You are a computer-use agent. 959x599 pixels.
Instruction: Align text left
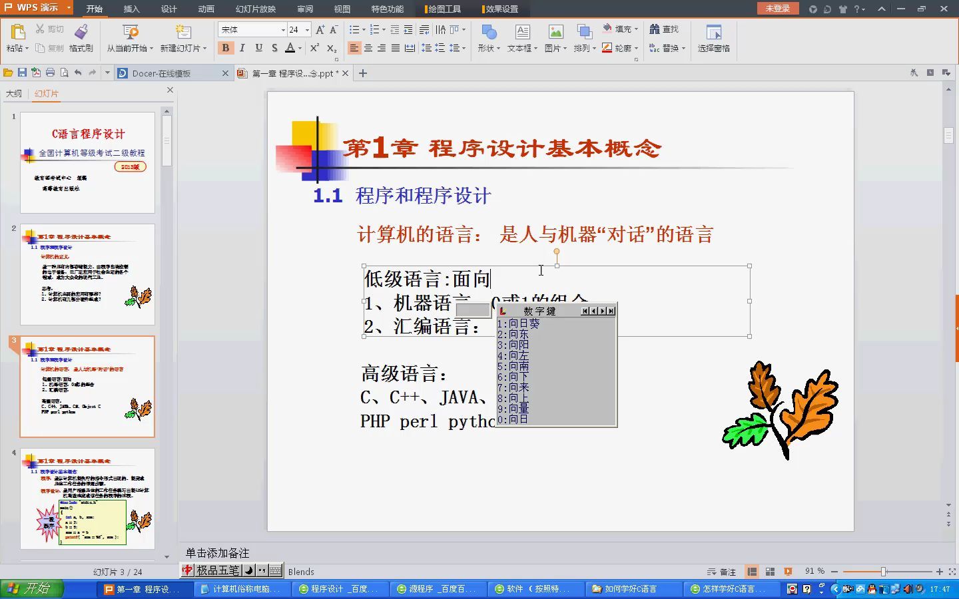click(x=354, y=48)
